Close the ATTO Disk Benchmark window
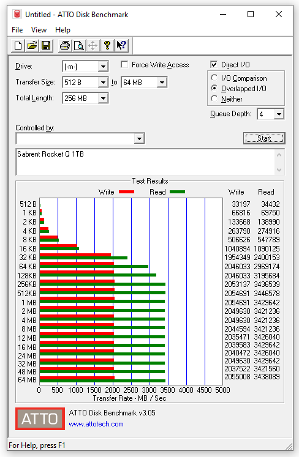Image resolution: width=299 pixels, height=457 pixels. 279,14
